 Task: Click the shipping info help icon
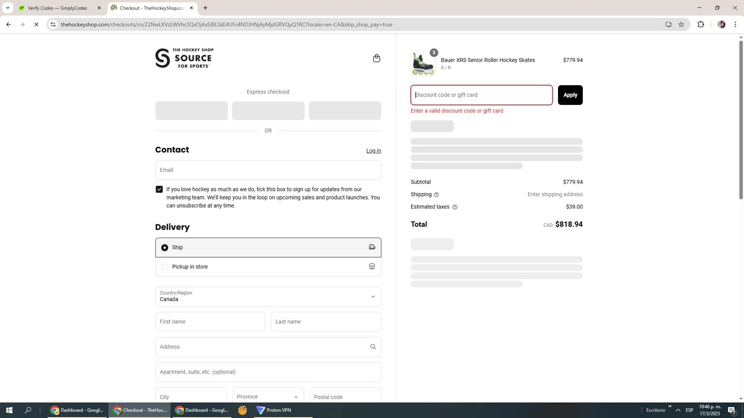pos(436,195)
